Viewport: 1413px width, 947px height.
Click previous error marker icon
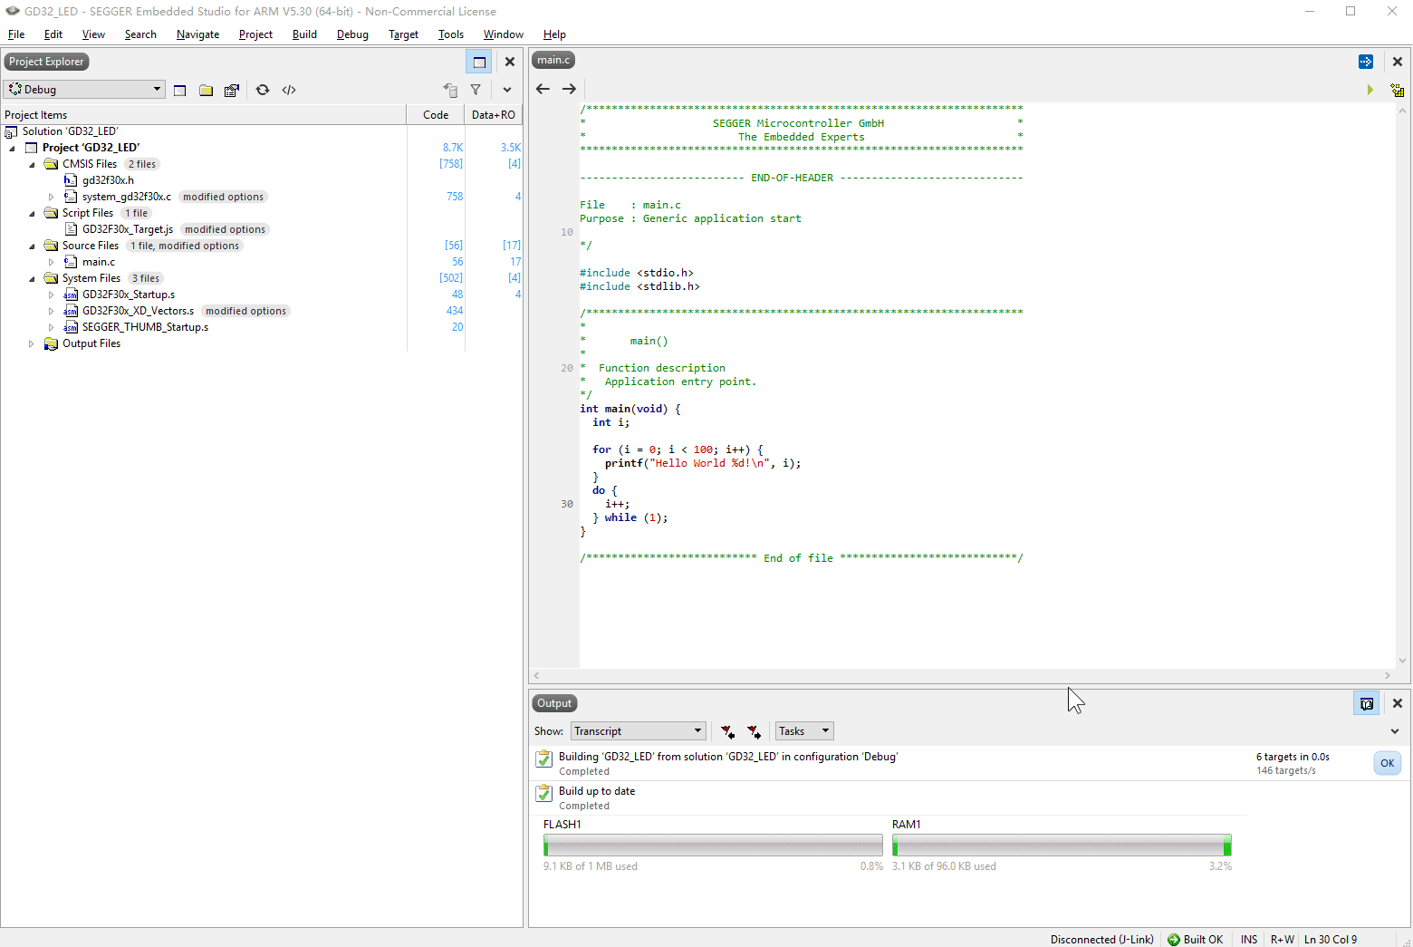[x=727, y=731]
